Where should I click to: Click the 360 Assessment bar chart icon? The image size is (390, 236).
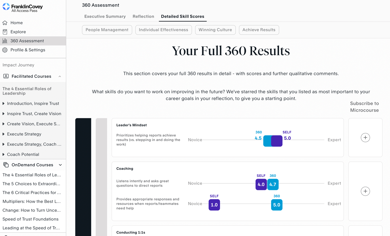(5, 41)
